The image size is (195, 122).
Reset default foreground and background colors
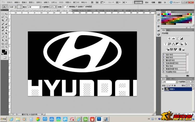(2, 54)
